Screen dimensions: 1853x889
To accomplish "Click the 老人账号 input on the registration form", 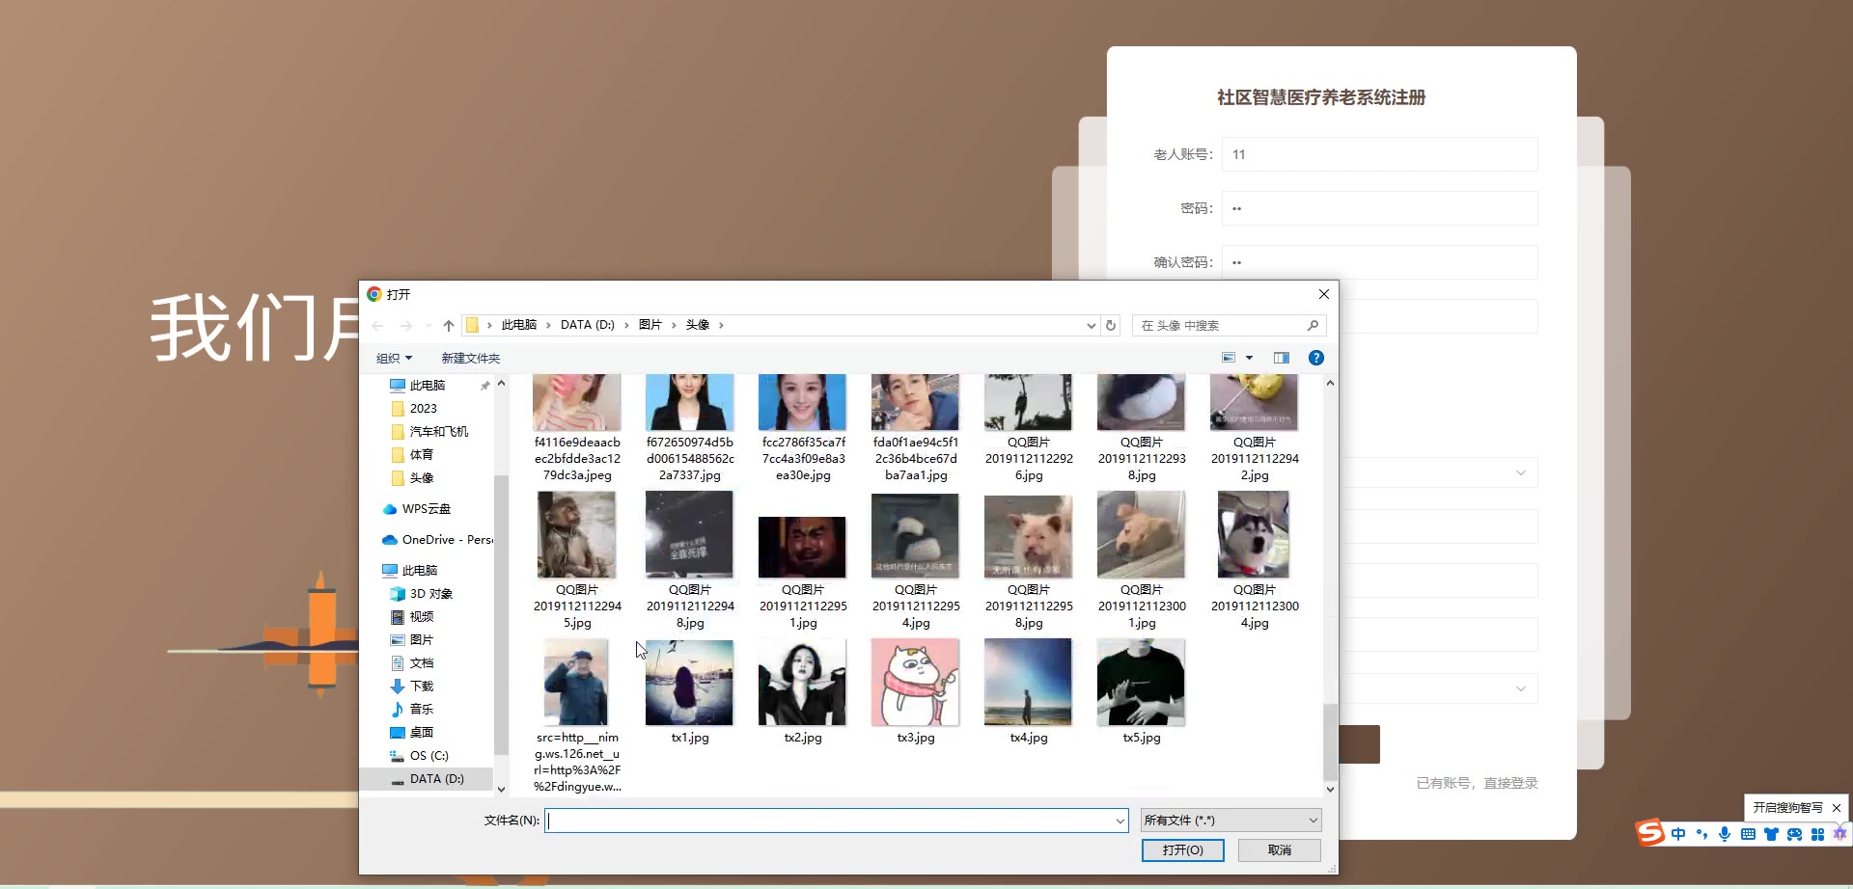I will pos(1380,154).
